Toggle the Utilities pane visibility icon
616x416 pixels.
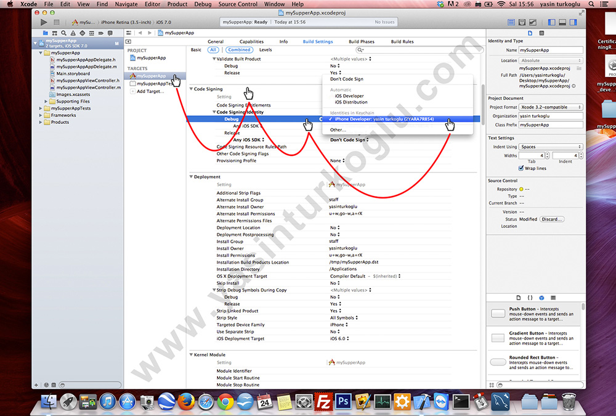573,22
